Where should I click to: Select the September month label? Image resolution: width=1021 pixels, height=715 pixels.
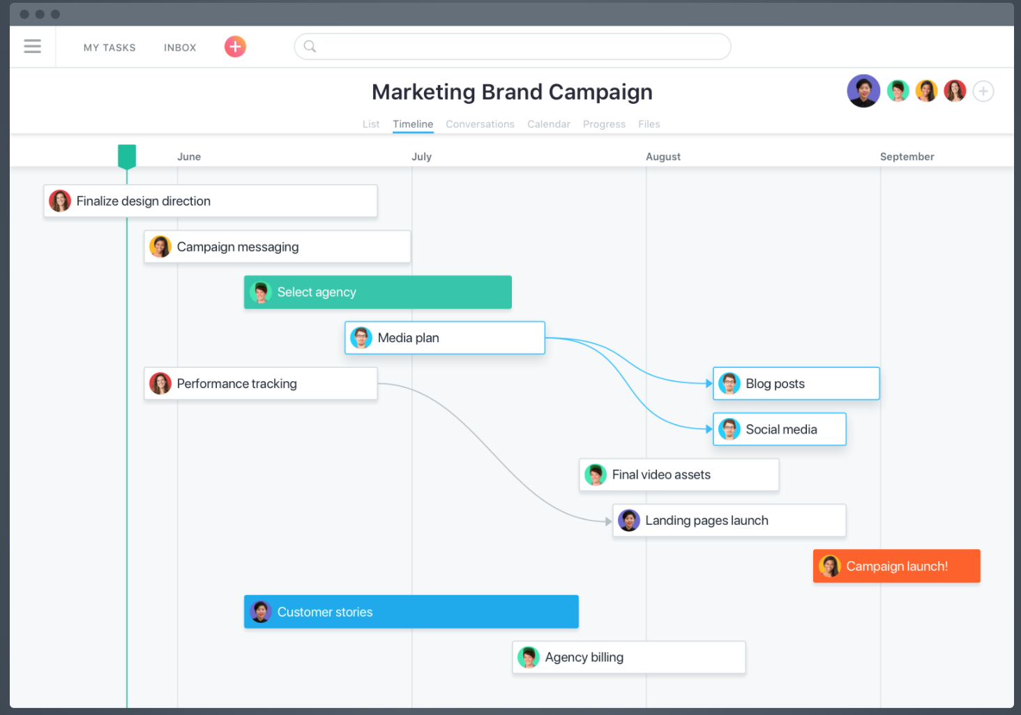click(907, 157)
